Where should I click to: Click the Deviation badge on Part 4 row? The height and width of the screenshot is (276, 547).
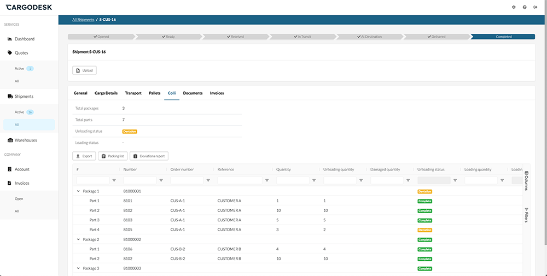point(425,230)
